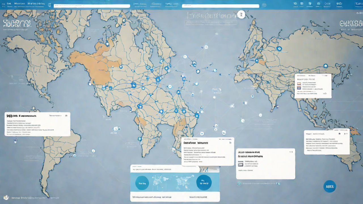
Task: Click the round icon in bottom-left corner
Action: point(6,197)
